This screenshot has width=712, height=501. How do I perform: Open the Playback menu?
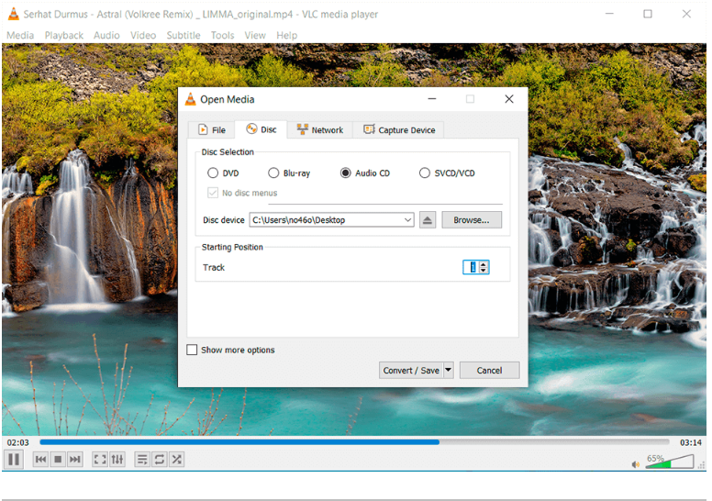64,36
